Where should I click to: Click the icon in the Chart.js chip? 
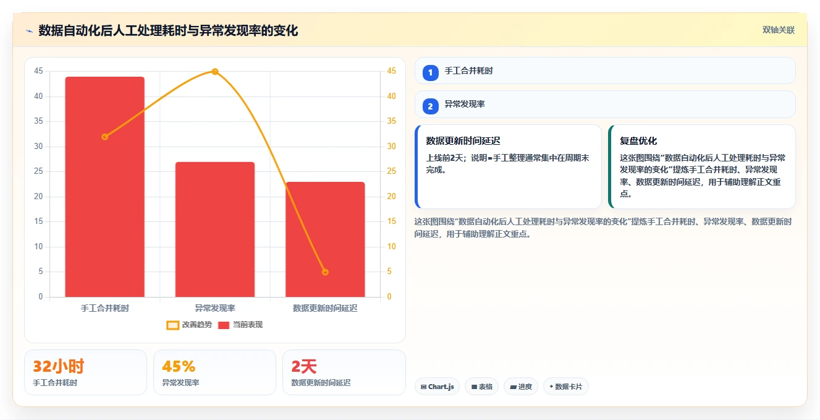coord(423,387)
